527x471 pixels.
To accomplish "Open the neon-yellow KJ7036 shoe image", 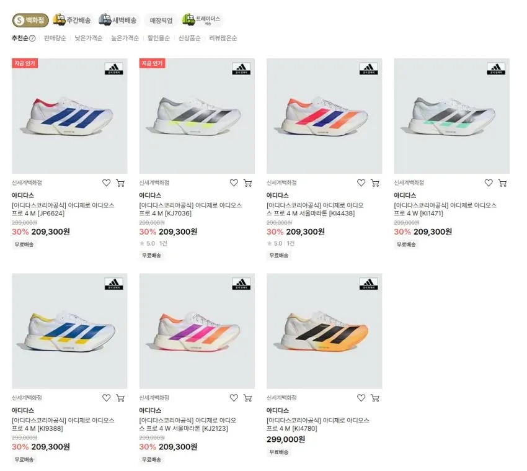I will pyautogui.click(x=197, y=116).
